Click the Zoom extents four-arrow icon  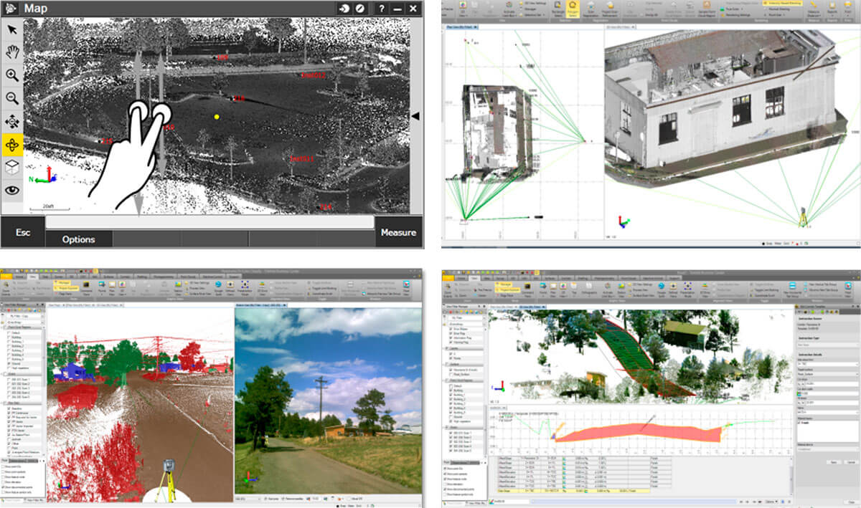(12, 121)
